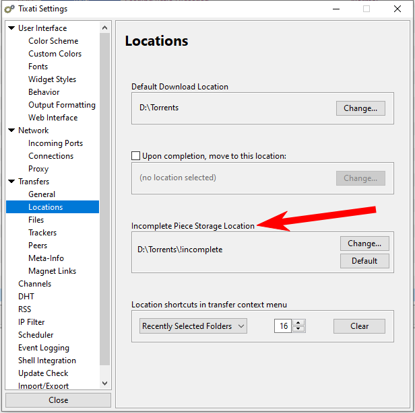Select Fonts in the settings tree
The width and height of the screenshot is (415, 413).
tap(38, 67)
